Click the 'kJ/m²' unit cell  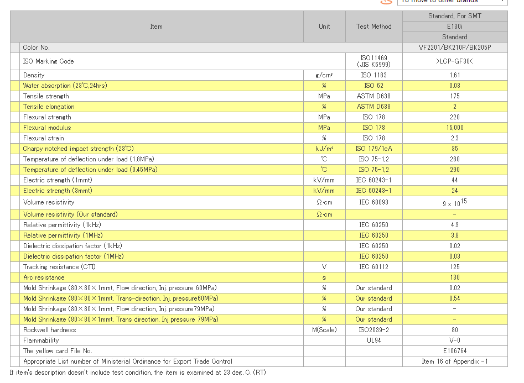[x=324, y=149]
